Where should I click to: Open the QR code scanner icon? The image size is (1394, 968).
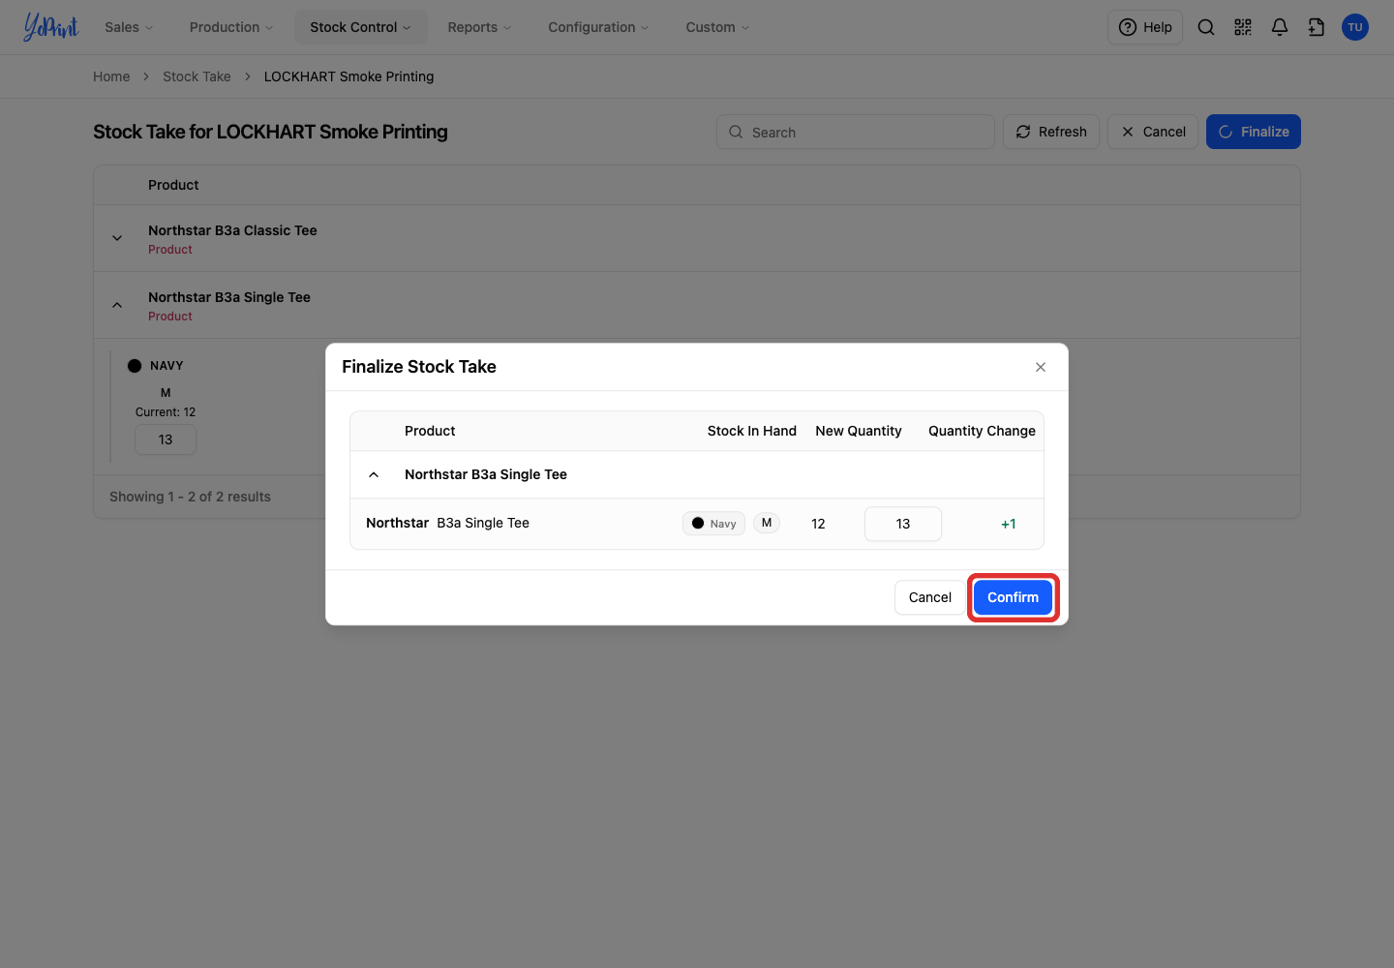click(1243, 27)
